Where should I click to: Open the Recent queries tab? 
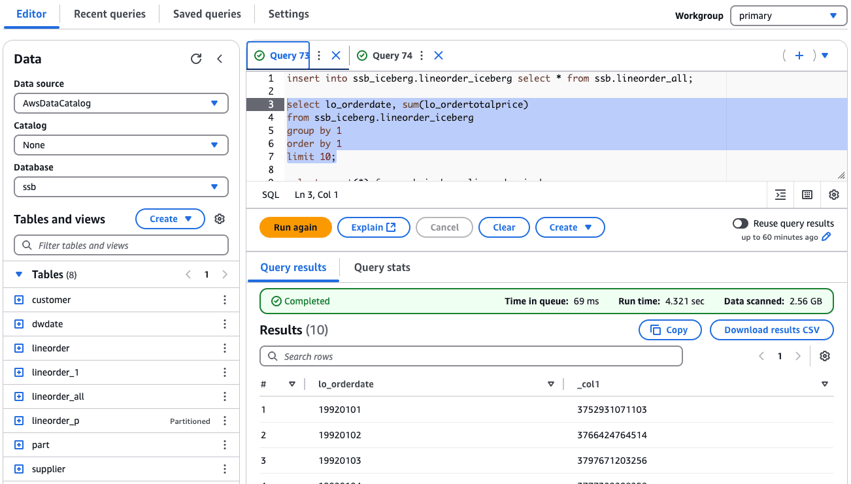coord(110,14)
